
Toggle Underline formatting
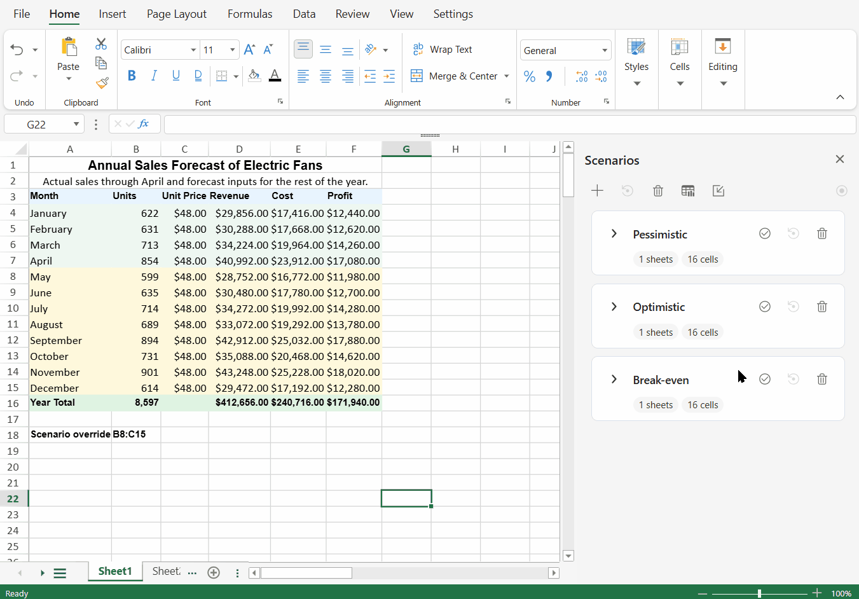[176, 76]
